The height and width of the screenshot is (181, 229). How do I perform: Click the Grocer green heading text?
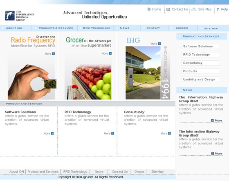(75, 40)
